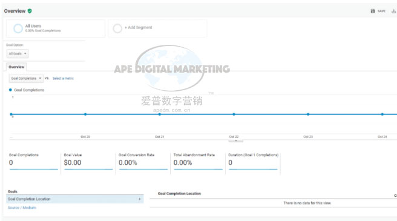Click the 'There is no data for this view' text
This screenshot has width=397, height=221.
click(x=307, y=203)
